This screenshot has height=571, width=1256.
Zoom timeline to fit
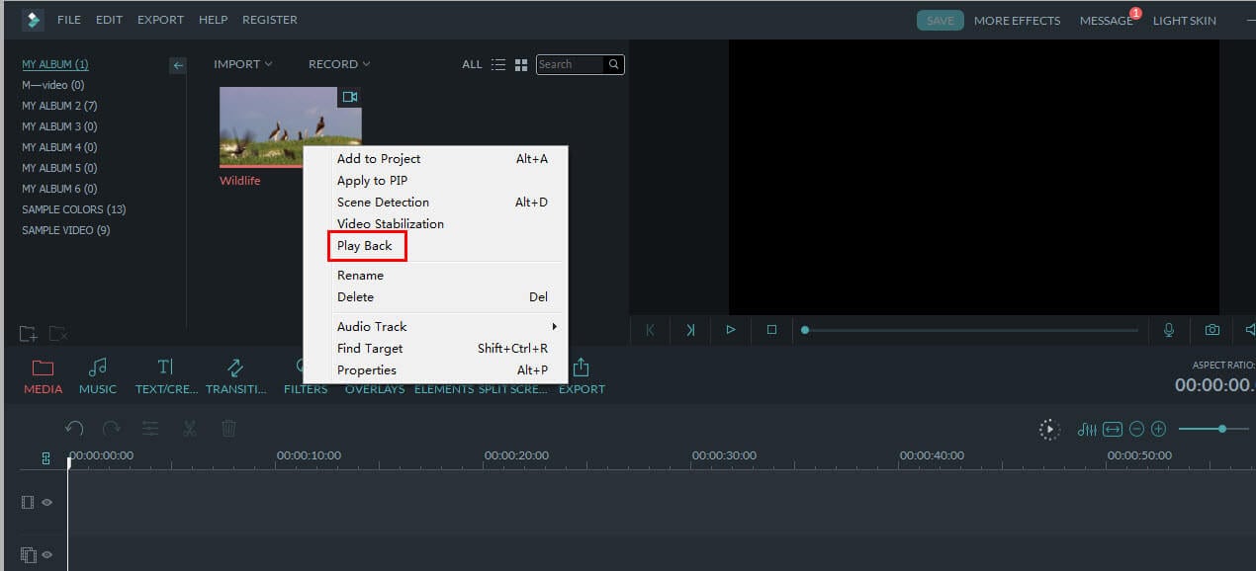pos(1113,430)
